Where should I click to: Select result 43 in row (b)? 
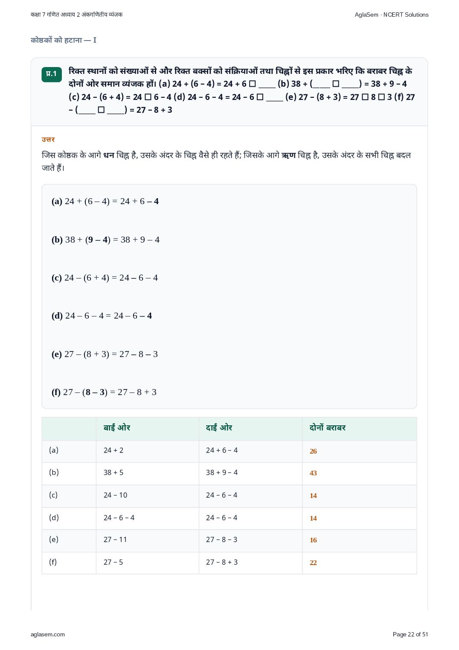click(x=313, y=473)
